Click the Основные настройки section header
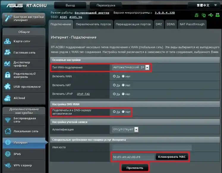 pos(135,60)
